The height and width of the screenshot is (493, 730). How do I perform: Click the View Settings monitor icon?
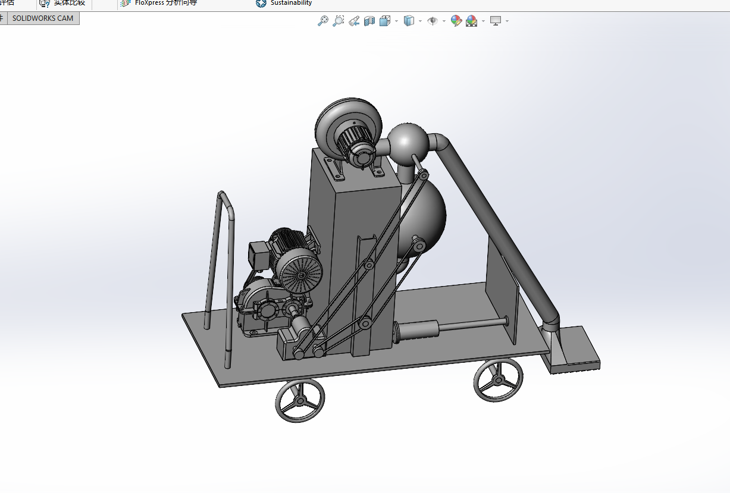[x=496, y=21]
